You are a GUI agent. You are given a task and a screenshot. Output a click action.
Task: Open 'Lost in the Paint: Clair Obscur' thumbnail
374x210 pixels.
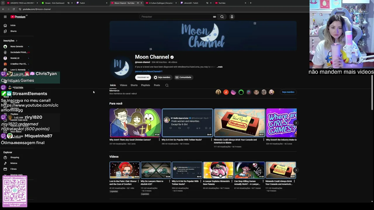tap(124, 170)
